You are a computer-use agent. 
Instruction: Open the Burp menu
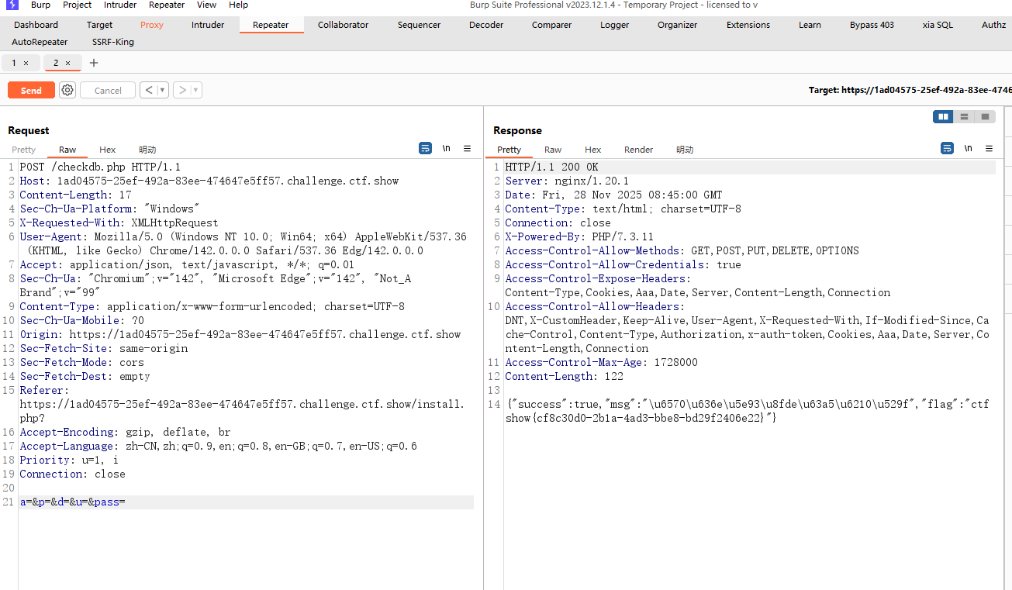pyautogui.click(x=40, y=5)
